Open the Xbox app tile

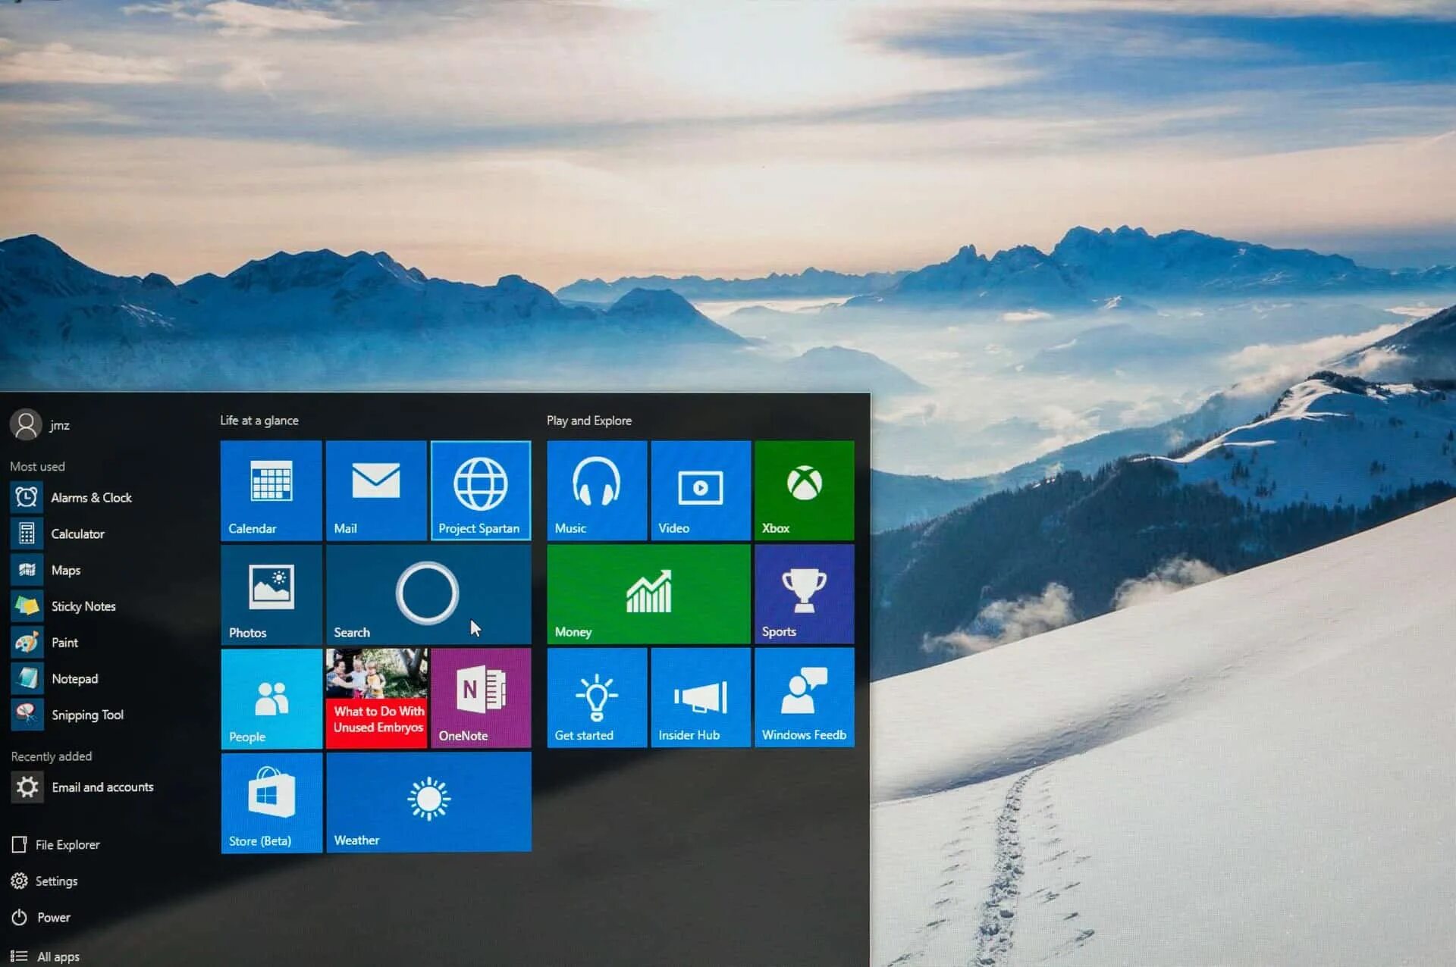806,489
